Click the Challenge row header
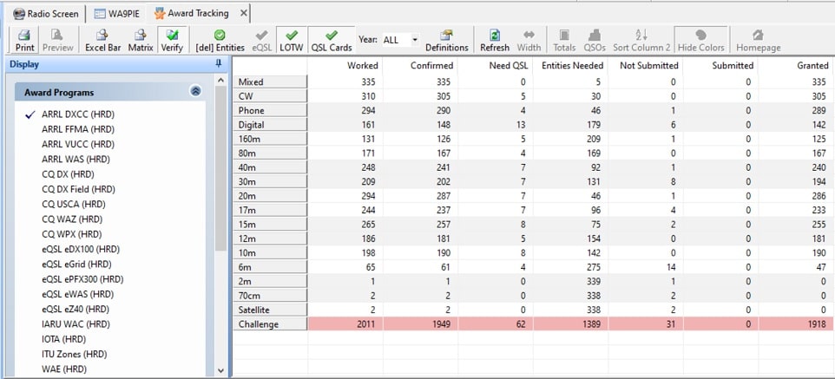This screenshot has width=835, height=379. click(x=270, y=323)
